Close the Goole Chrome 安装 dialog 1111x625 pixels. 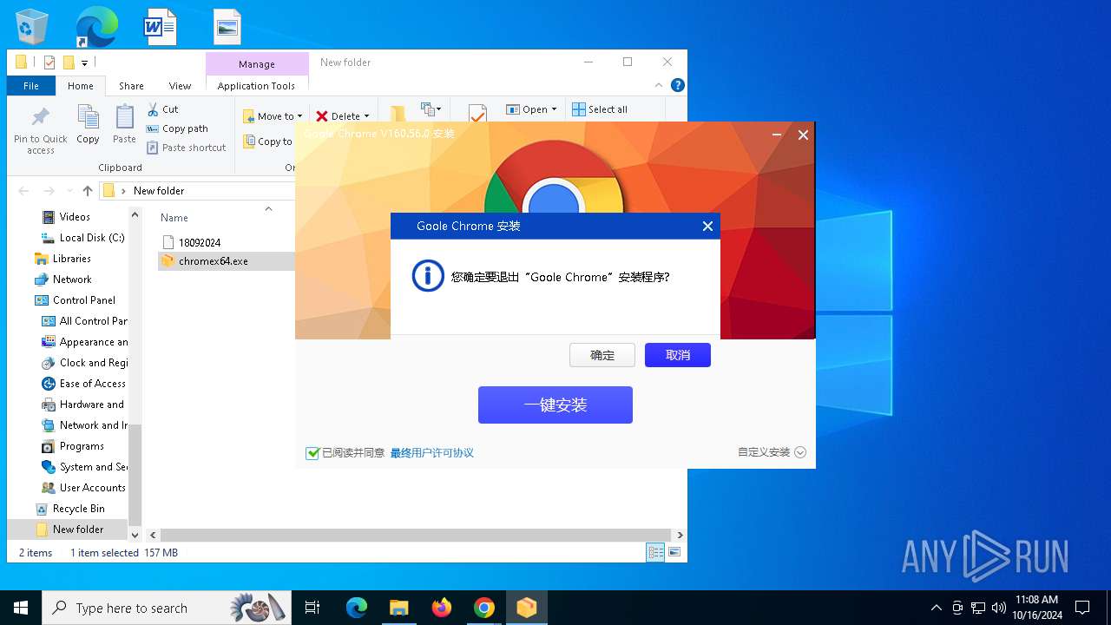point(707,226)
